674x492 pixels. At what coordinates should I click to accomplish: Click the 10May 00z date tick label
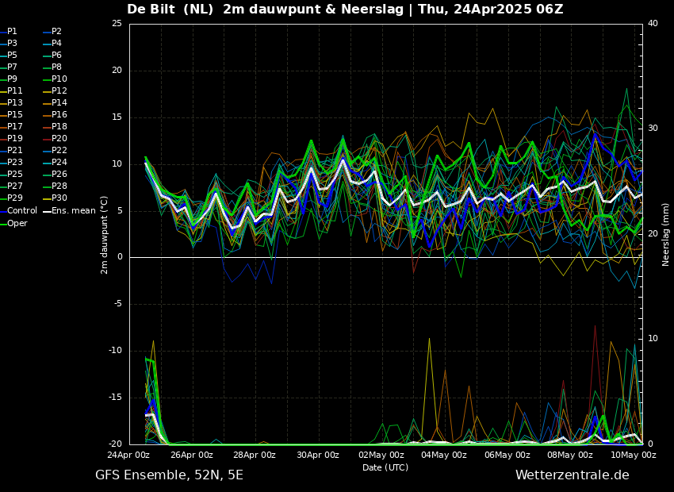(633, 455)
